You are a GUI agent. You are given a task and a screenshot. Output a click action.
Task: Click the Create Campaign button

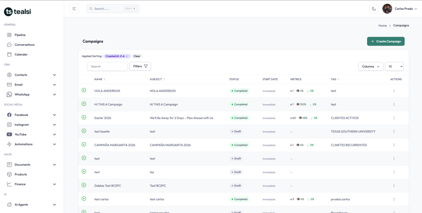coord(386,41)
